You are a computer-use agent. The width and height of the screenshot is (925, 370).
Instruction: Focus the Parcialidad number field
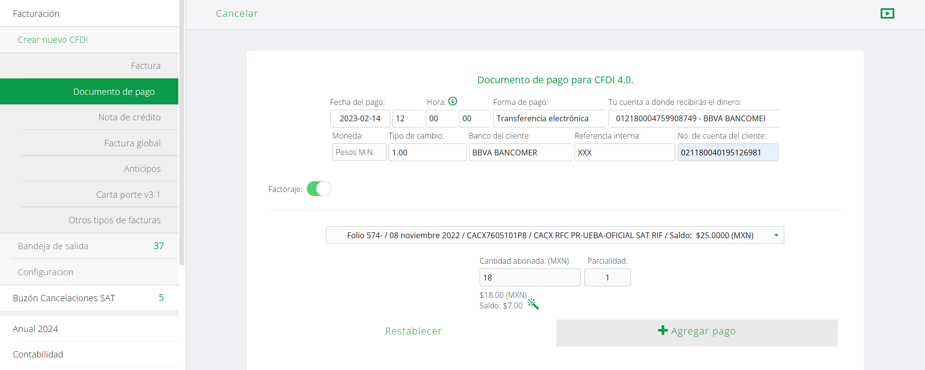tap(607, 278)
